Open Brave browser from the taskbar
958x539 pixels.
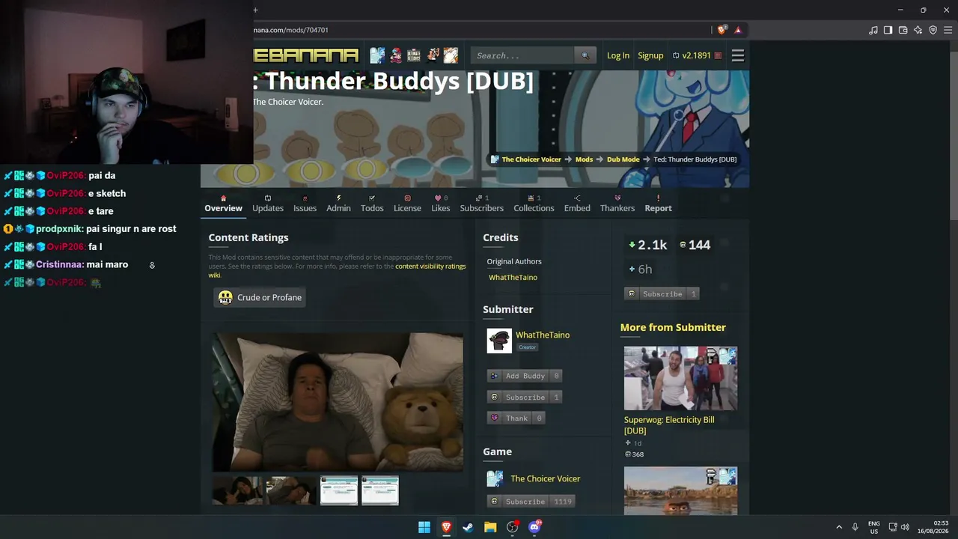[446, 527]
